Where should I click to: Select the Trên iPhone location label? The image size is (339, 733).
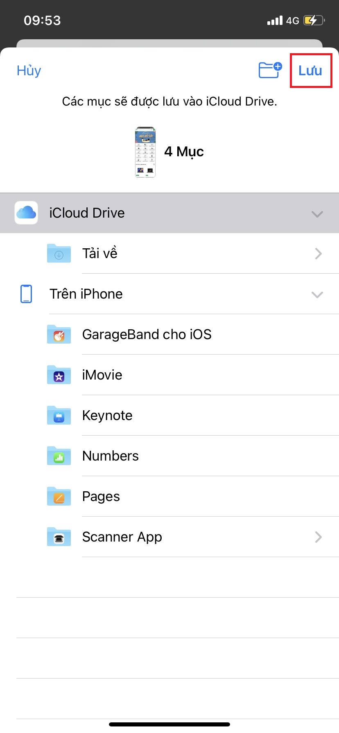tap(86, 294)
